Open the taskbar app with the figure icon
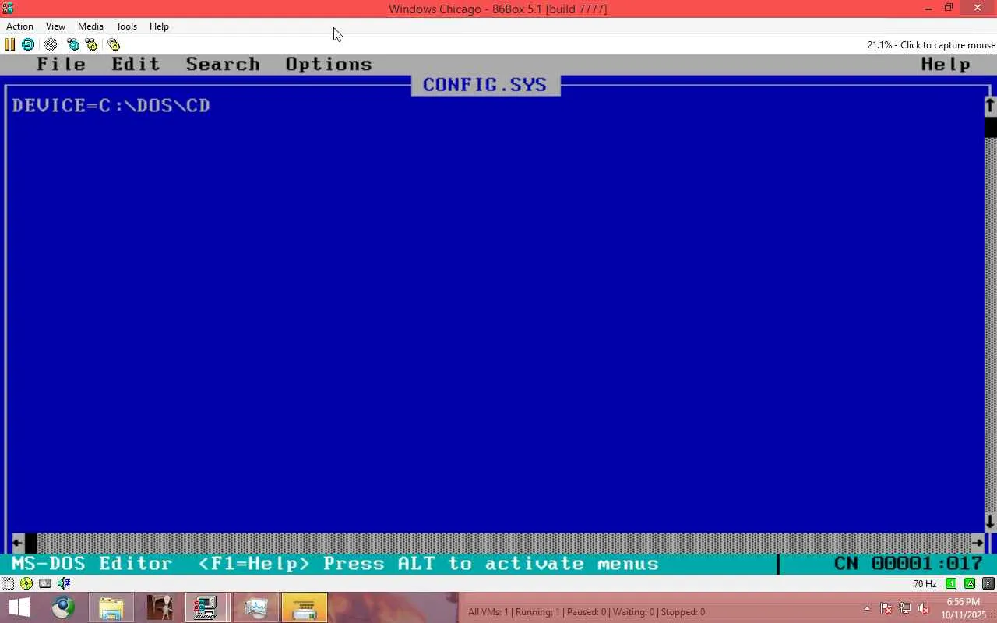Screen dimensions: 997x623 (x=160, y=607)
